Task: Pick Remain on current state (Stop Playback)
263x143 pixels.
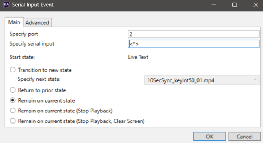Action: coord(13,111)
